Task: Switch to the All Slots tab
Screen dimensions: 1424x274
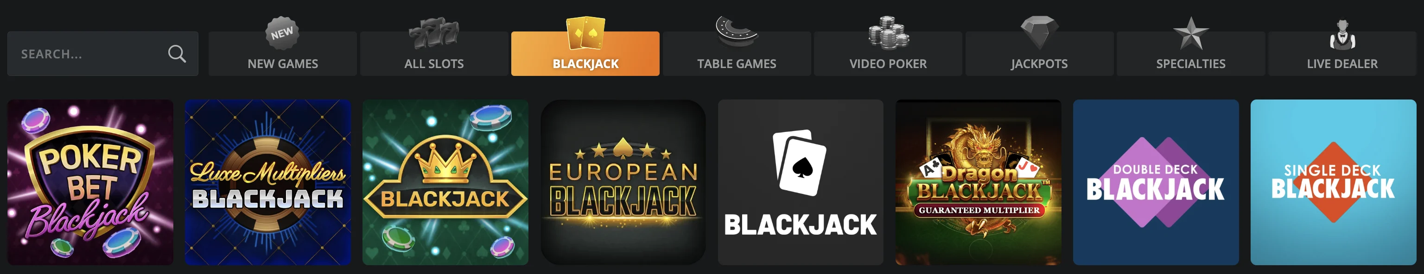Action: pos(434,54)
